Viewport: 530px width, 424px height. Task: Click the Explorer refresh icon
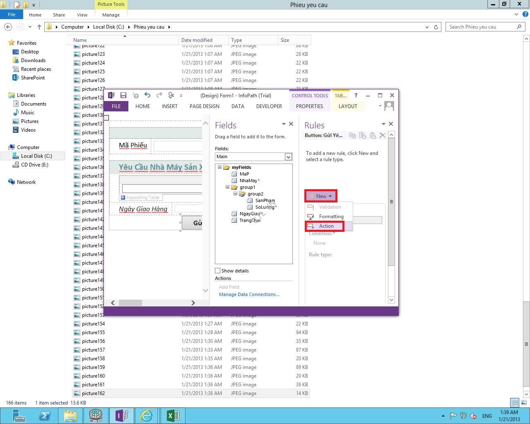click(436, 27)
